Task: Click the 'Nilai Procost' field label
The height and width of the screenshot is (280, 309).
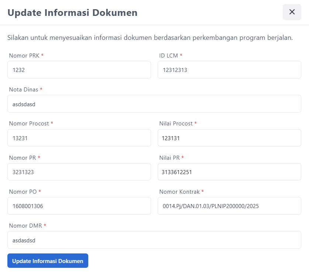Action: 176,124
